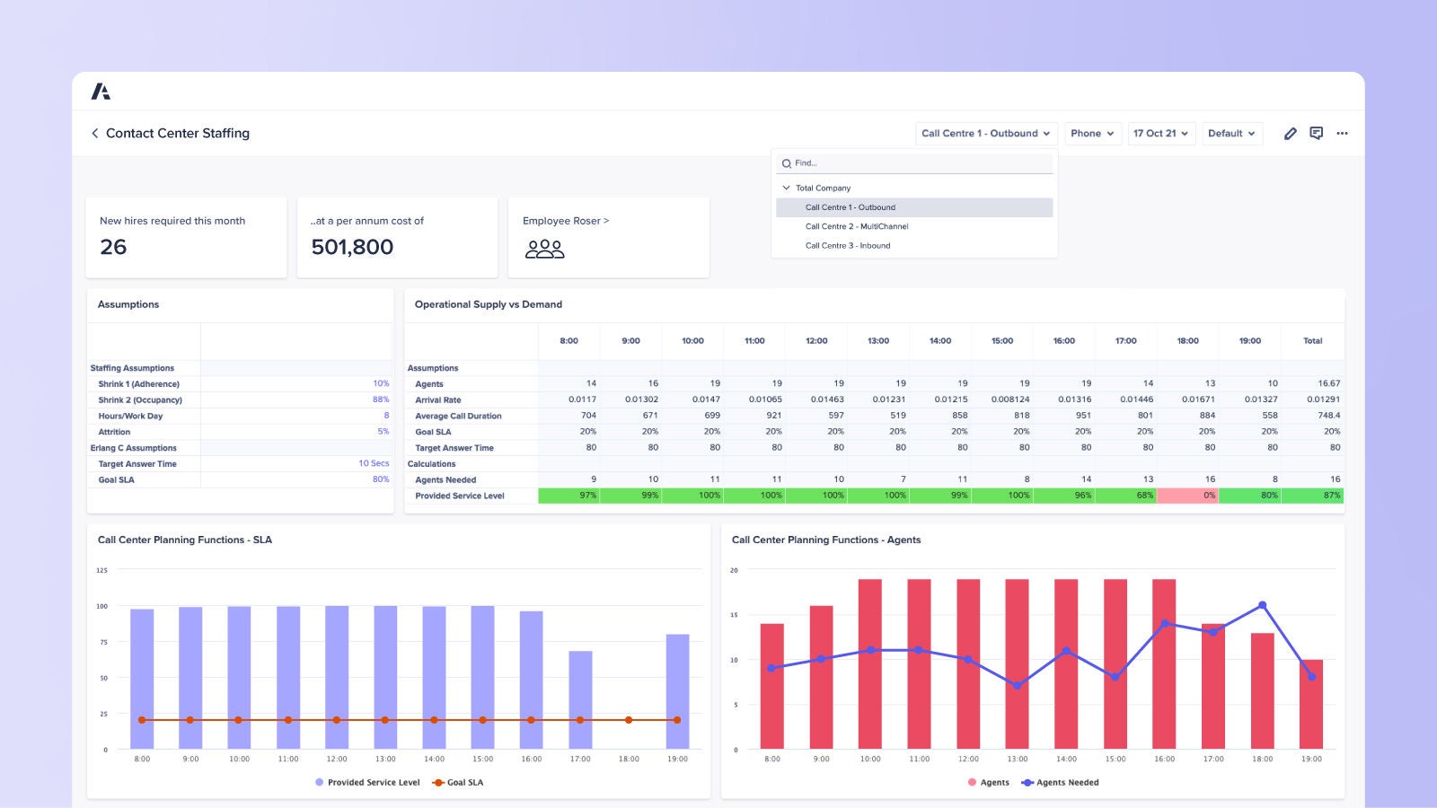Collapse the Total Company tree node
Image resolution: width=1437 pixels, height=808 pixels.
(787, 188)
